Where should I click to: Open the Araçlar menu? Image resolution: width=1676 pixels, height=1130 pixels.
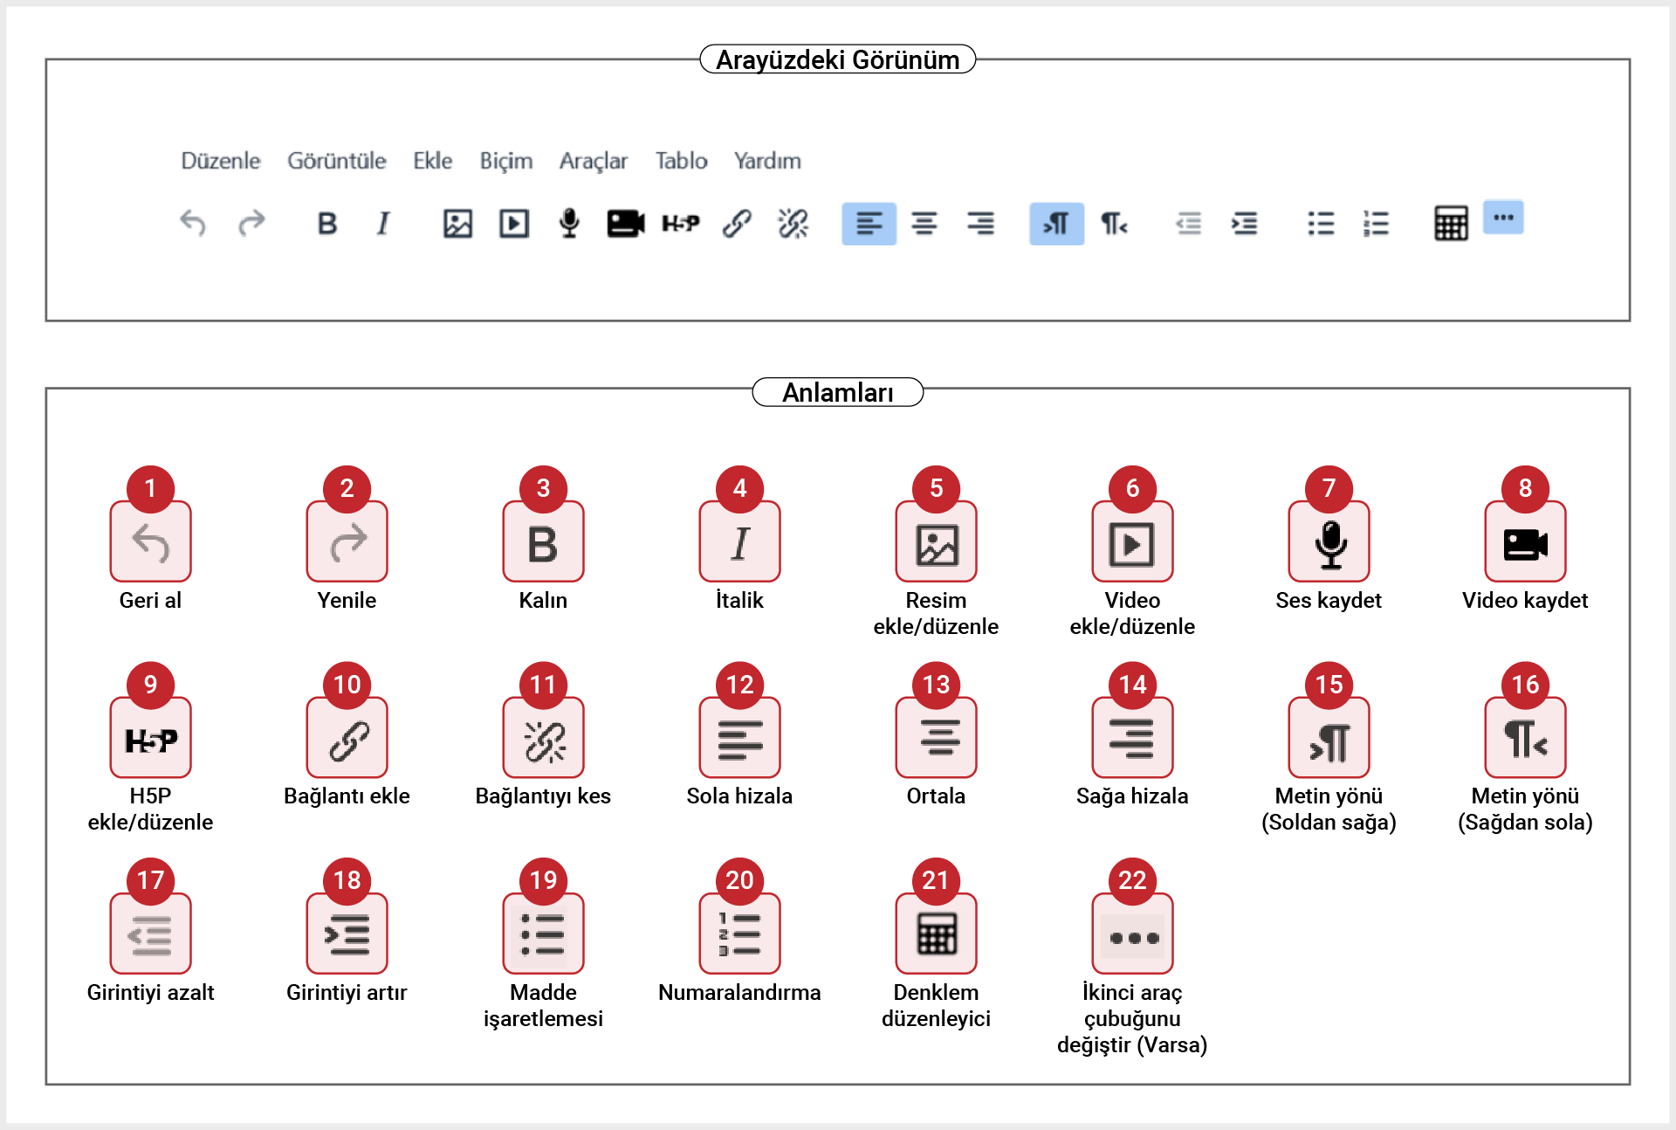594,161
